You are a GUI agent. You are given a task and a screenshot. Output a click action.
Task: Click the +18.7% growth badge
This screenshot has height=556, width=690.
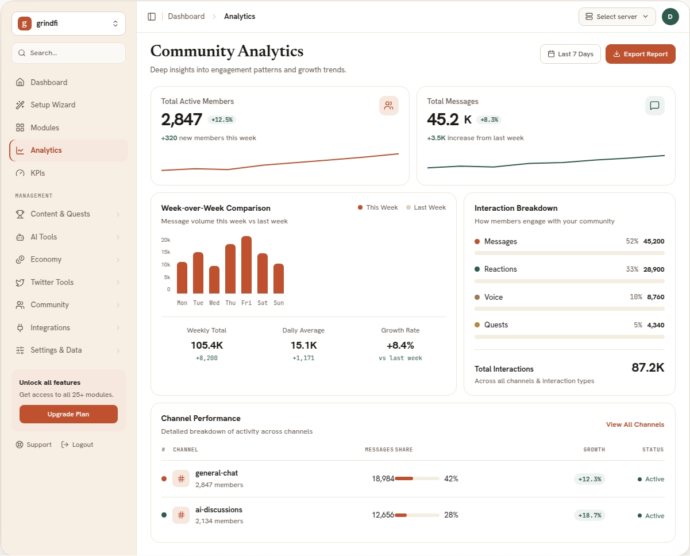(589, 515)
